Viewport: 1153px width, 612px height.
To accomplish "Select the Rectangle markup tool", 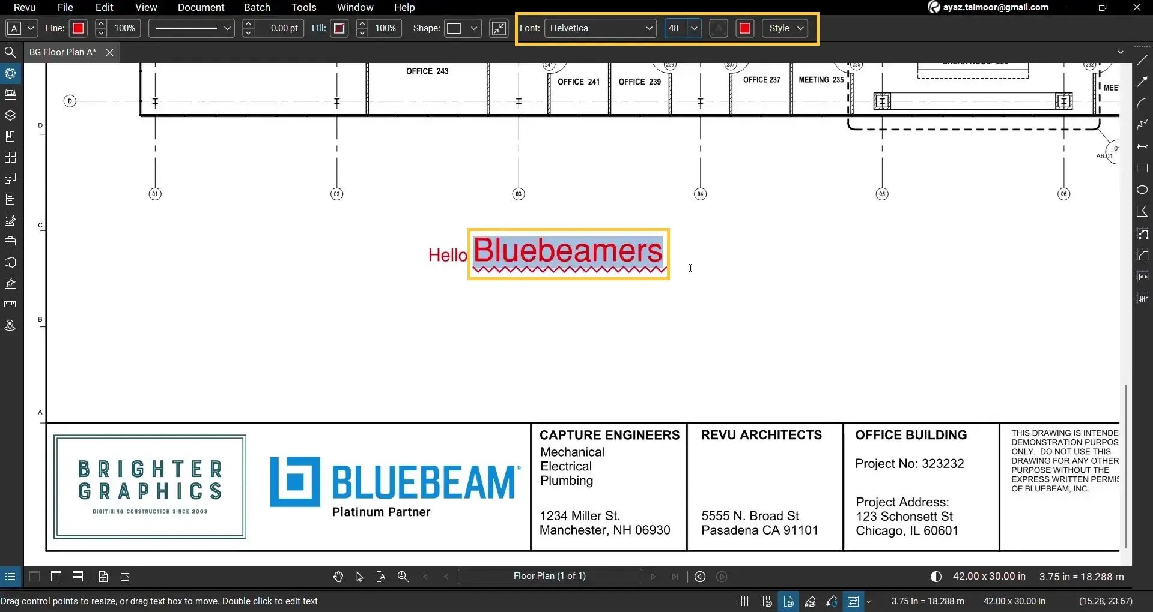I will [1143, 169].
